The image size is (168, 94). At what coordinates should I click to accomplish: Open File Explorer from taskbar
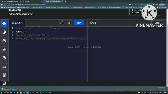[x=18, y=93]
